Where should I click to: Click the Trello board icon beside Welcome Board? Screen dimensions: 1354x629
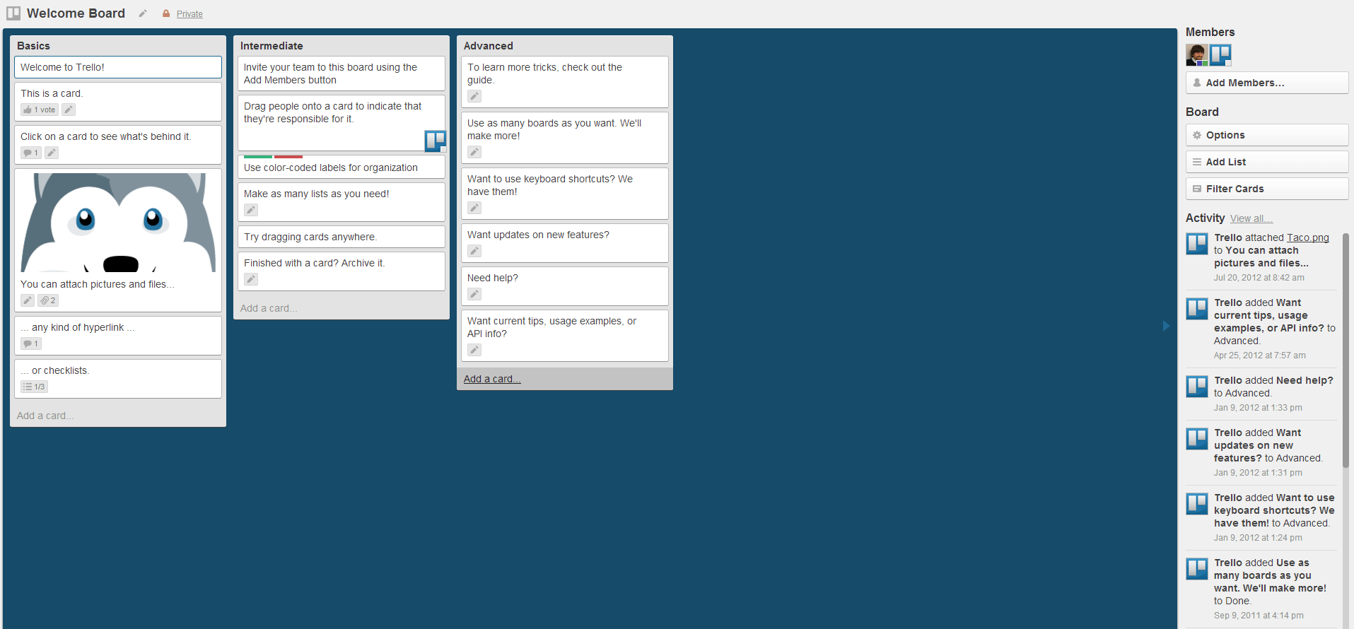pyautogui.click(x=13, y=13)
